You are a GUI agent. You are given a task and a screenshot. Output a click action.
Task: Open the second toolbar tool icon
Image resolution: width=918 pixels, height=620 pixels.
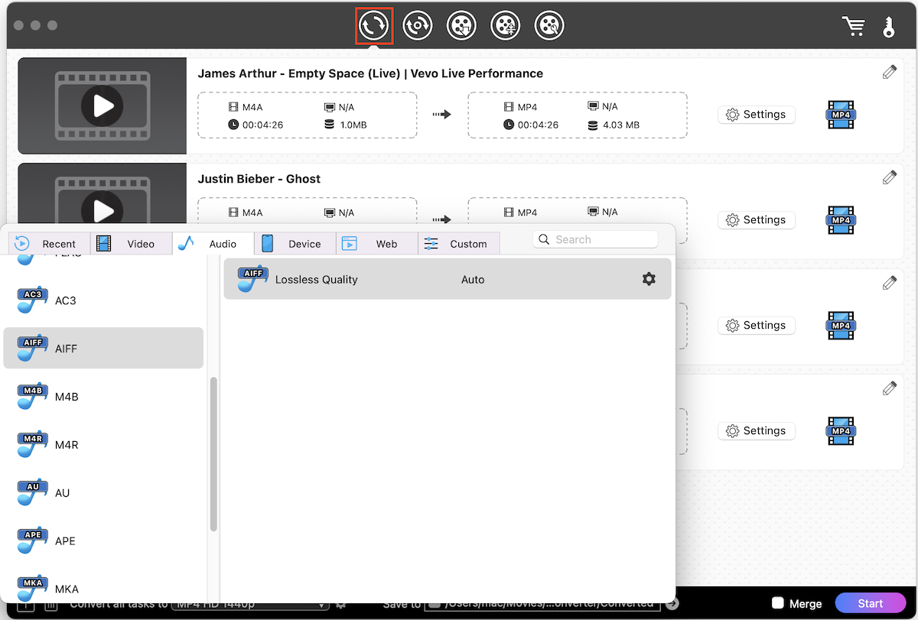coord(418,25)
